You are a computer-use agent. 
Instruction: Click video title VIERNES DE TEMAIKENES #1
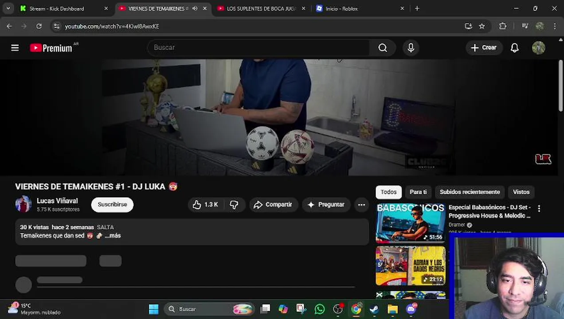[x=97, y=187]
